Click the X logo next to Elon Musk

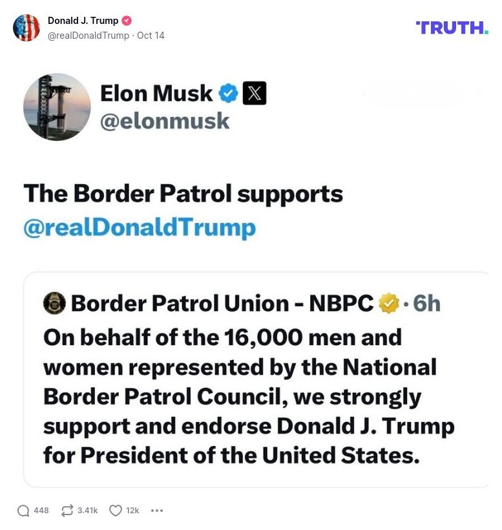tap(254, 93)
